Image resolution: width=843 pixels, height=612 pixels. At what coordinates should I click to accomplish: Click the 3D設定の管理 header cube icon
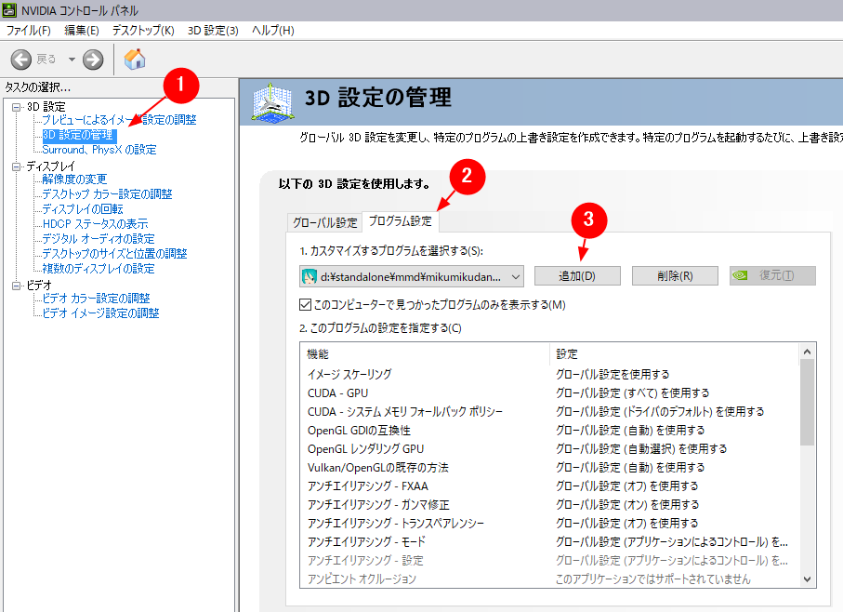point(273,101)
